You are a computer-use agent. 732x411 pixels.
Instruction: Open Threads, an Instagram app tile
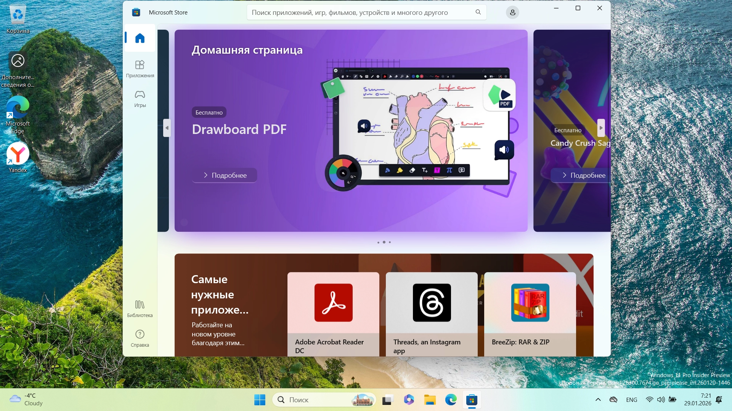[x=432, y=314]
